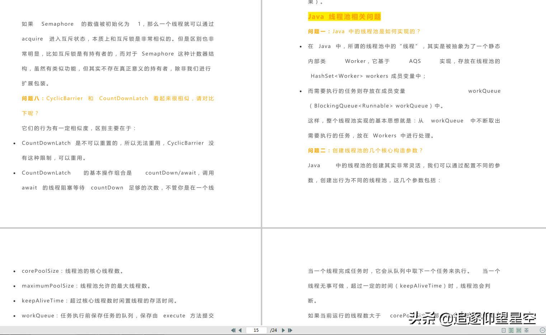Viewport: 546px width, 335px height.
Task: Click the 问题八 CyclicBarrier CountDownLatch heading
Action: 118,98
